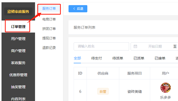Screen dimensions: 178x101
Task: Switch to the 全部 tab
Action: tap(77, 58)
